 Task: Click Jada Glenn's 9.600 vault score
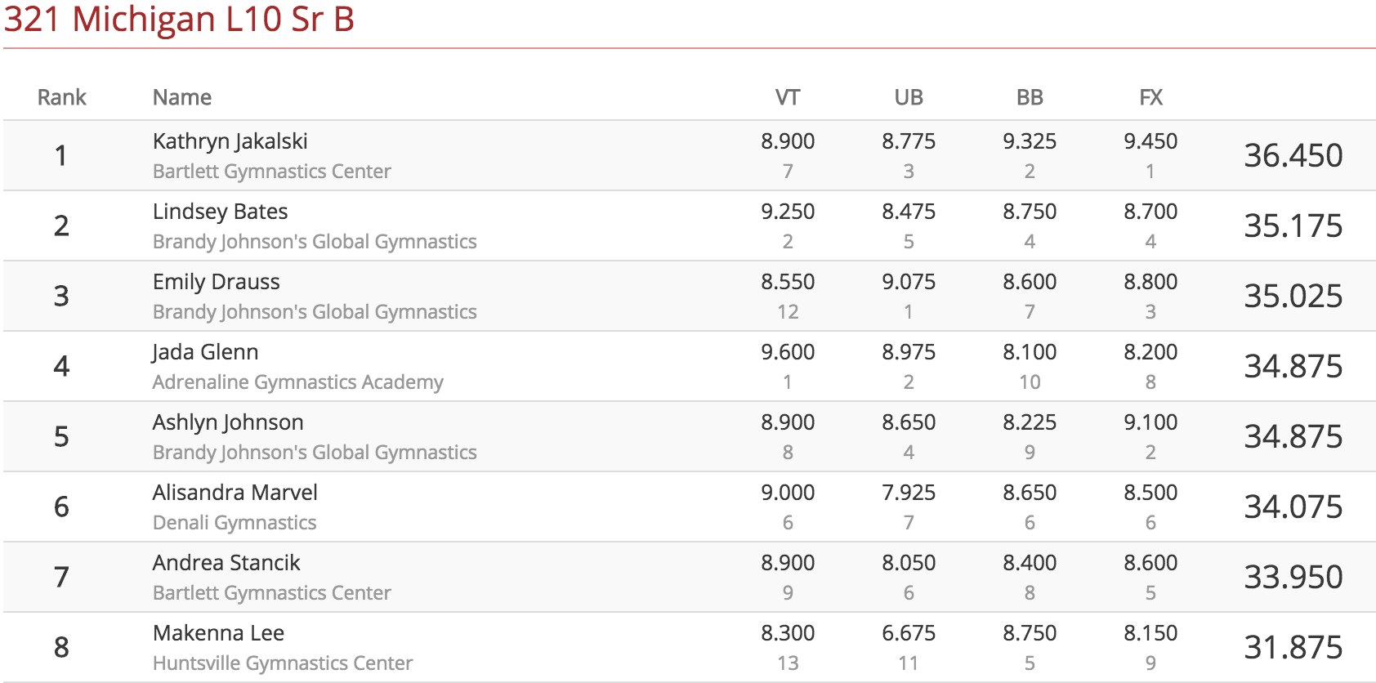[x=788, y=352]
